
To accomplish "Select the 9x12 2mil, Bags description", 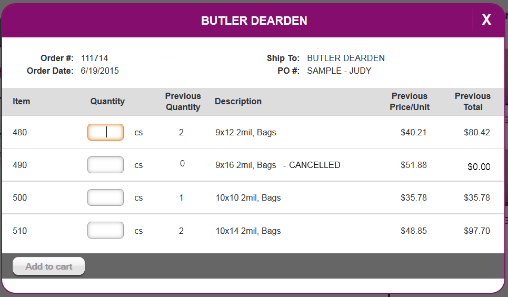I will pos(245,132).
